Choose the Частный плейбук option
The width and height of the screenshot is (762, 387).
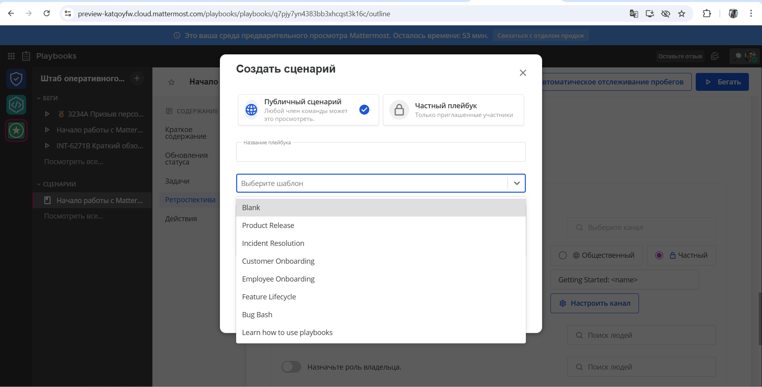453,110
